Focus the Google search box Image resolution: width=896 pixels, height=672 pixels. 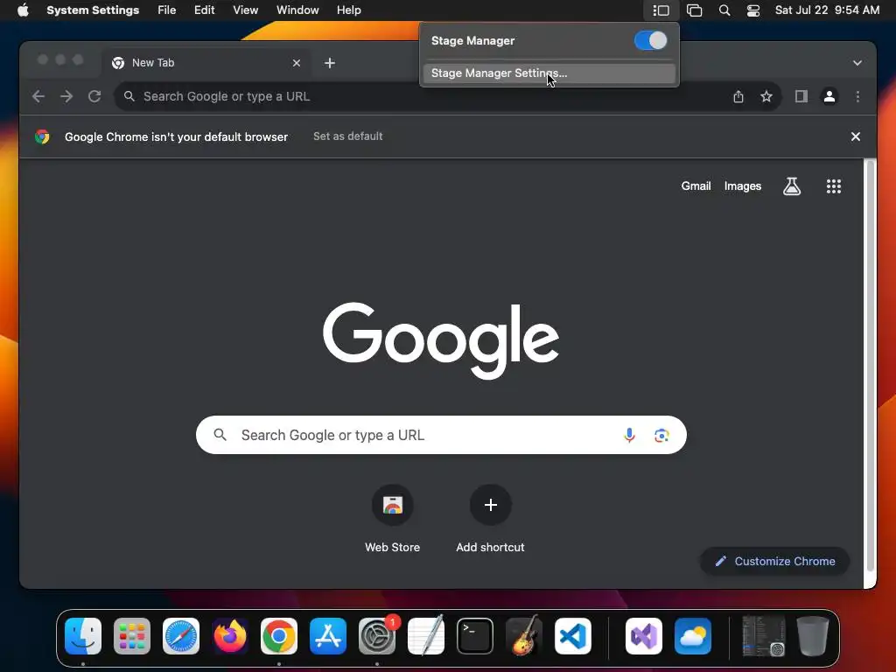[441, 436]
